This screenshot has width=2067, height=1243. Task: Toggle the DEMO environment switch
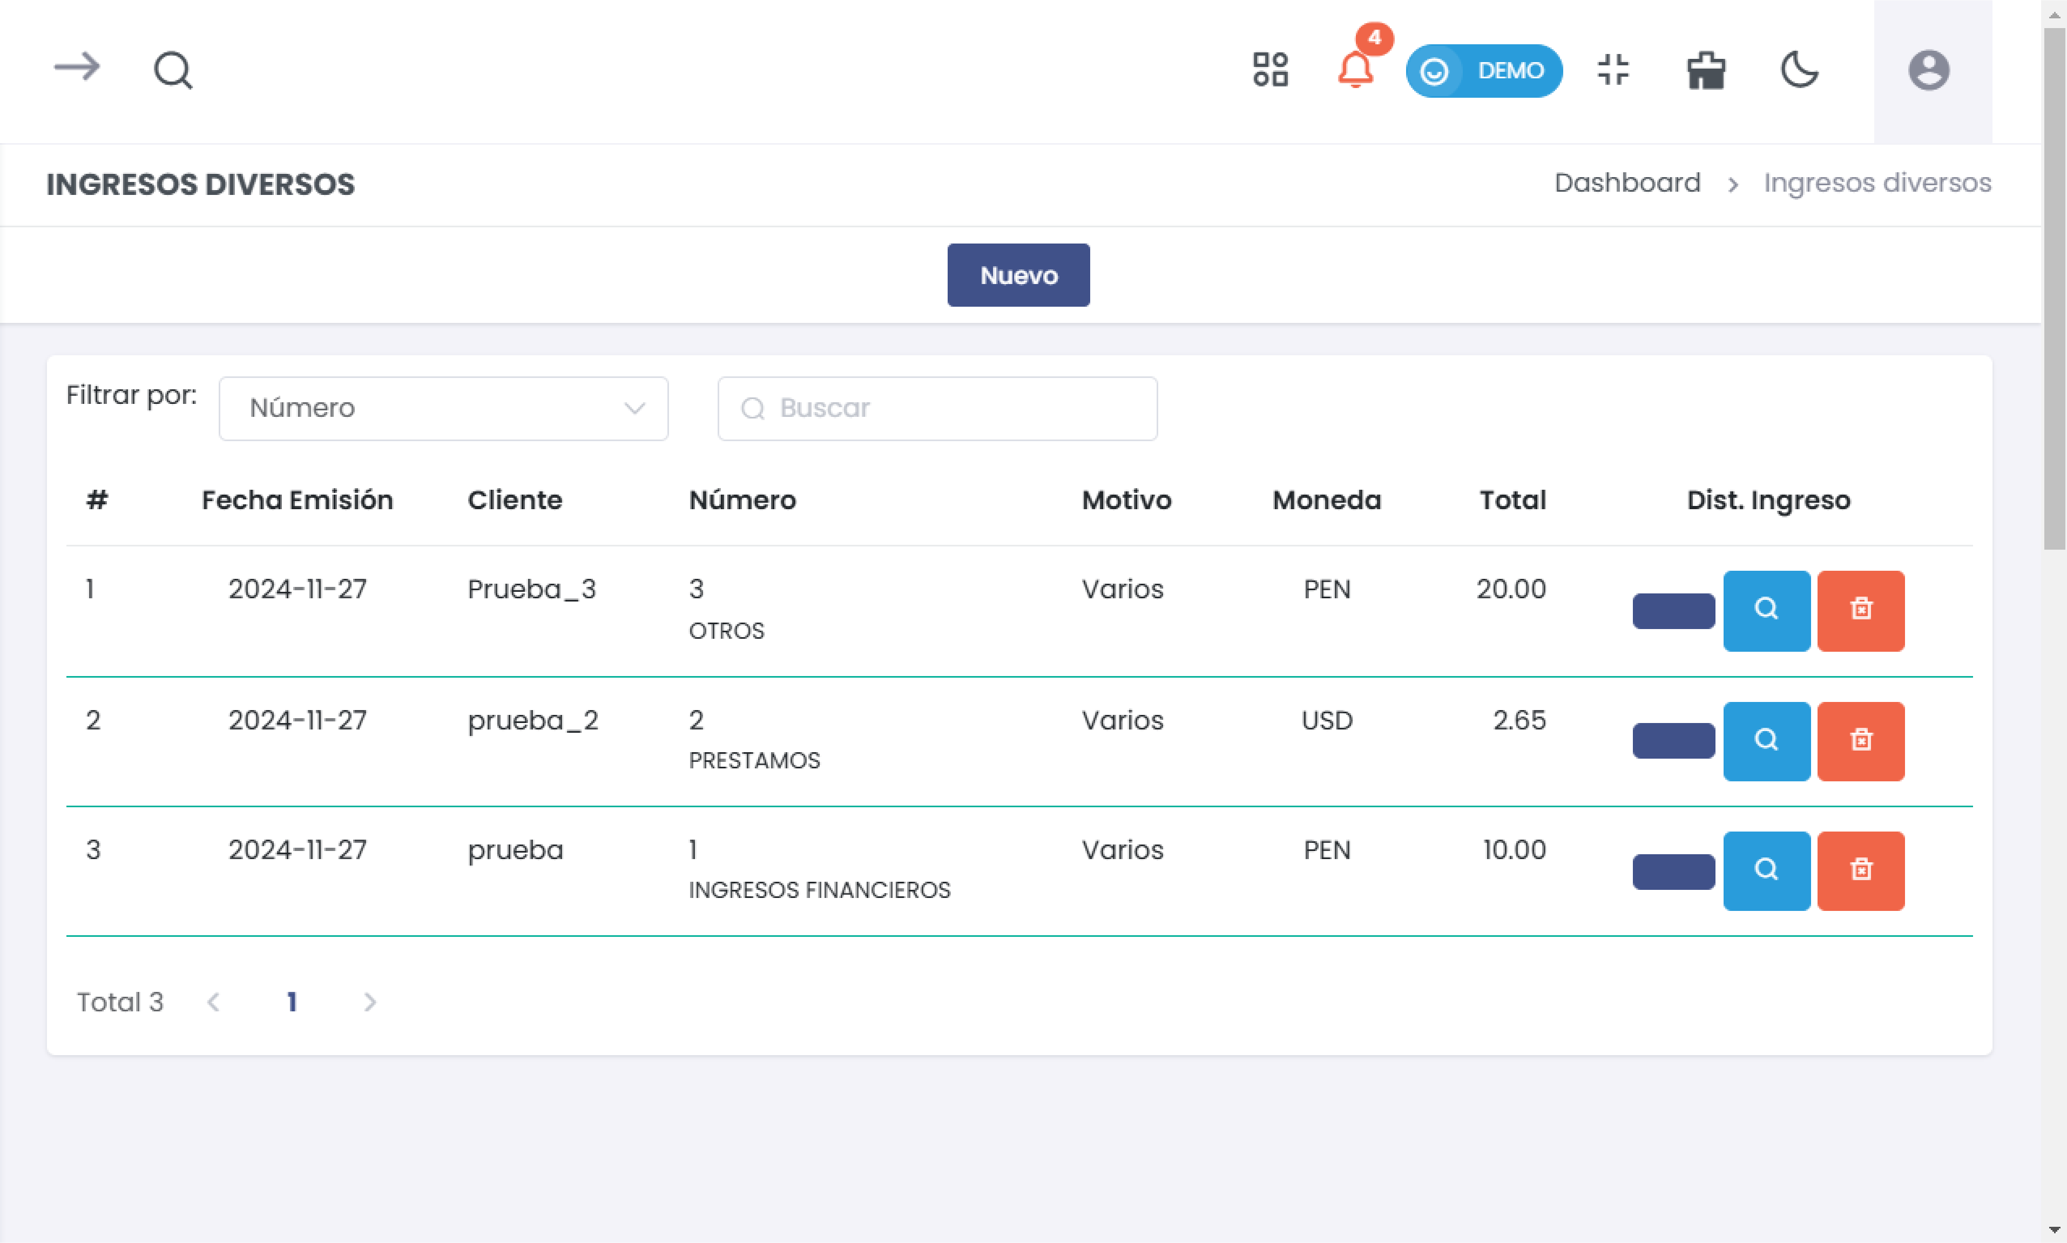1483,70
